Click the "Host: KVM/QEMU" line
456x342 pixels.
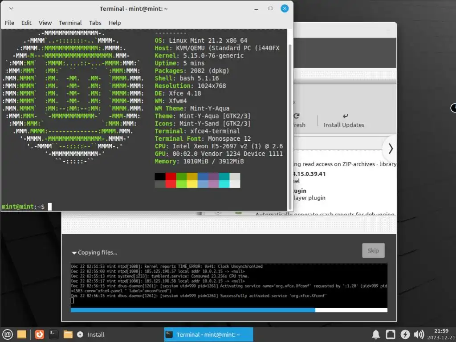(x=217, y=48)
